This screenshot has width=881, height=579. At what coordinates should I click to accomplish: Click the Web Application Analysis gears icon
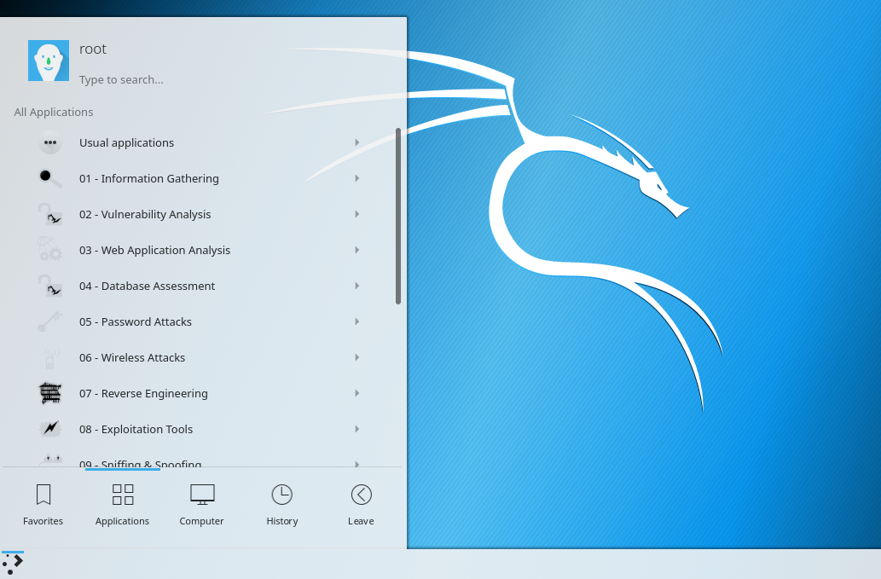coord(50,250)
